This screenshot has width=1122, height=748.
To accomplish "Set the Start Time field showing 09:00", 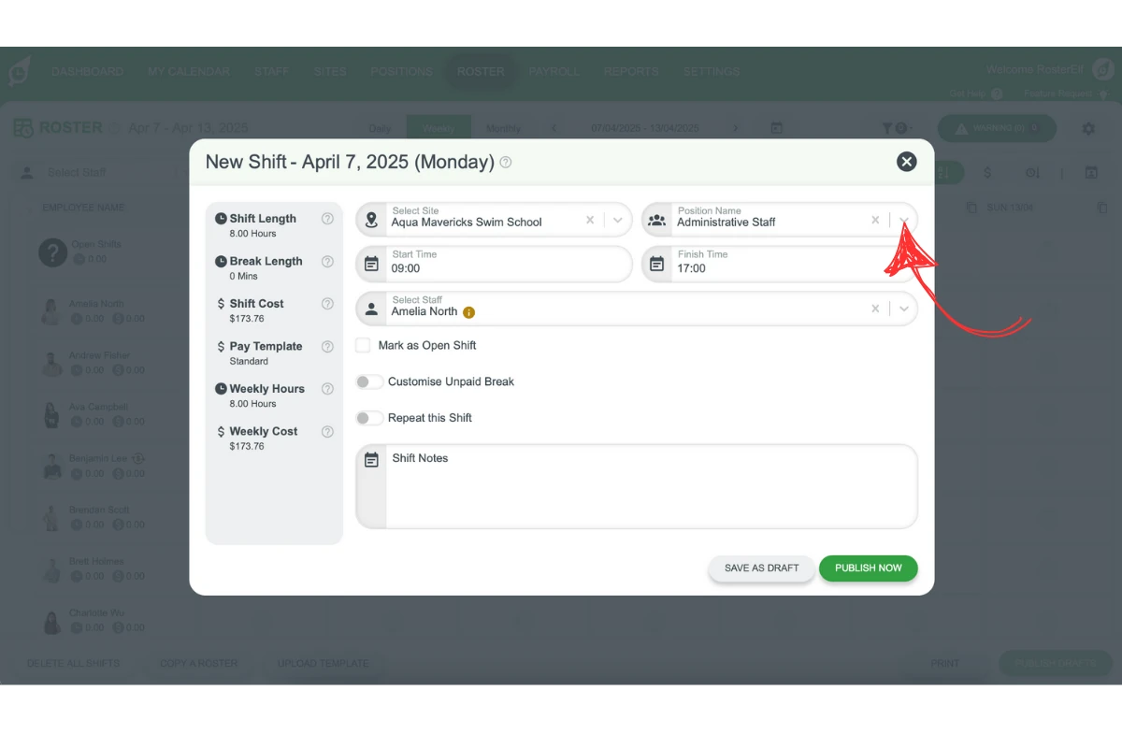I will (495, 265).
